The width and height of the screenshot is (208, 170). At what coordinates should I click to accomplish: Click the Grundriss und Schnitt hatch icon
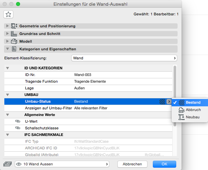pyautogui.click(x=14, y=34)
